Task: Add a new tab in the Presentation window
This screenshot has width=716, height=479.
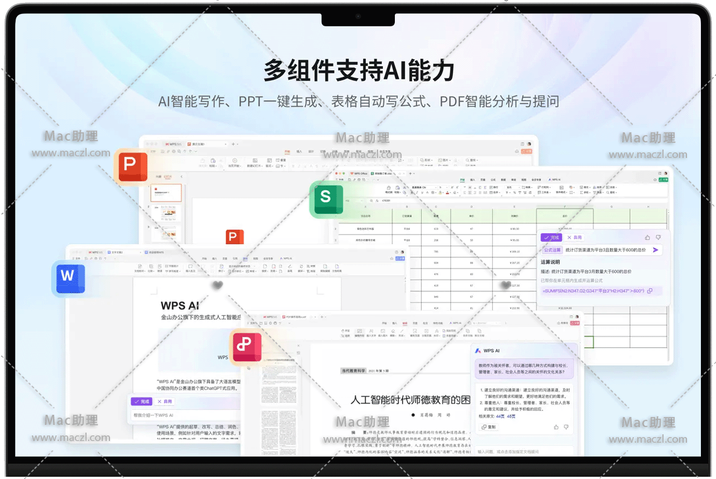Action: point(233,144)
